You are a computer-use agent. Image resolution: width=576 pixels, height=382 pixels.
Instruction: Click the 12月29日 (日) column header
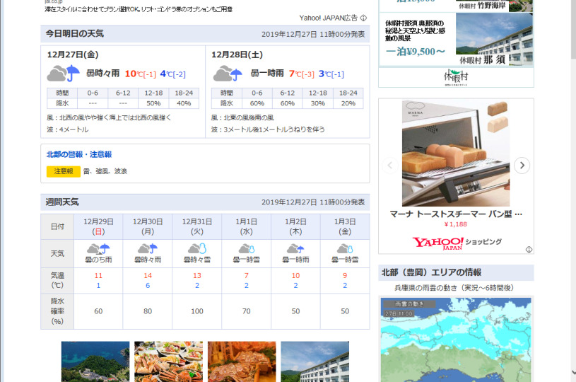pos(98,226)
